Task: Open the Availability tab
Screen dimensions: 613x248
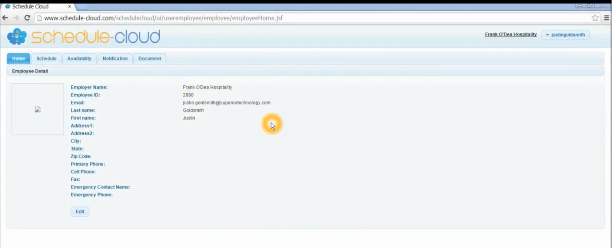Action: coord(79,58)
